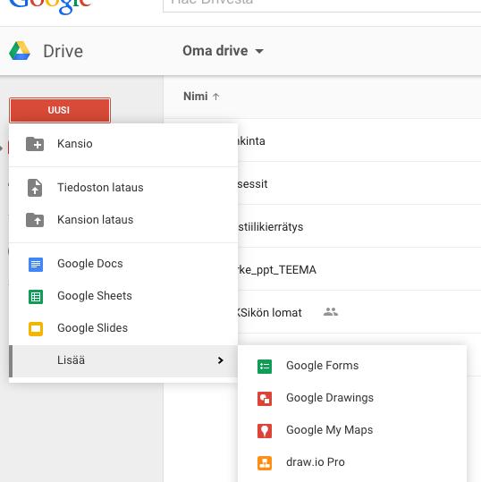The height and width of the screenshot is (482, 481).
Task: Select Google Slides menu entry
Action: coord(123,328)
